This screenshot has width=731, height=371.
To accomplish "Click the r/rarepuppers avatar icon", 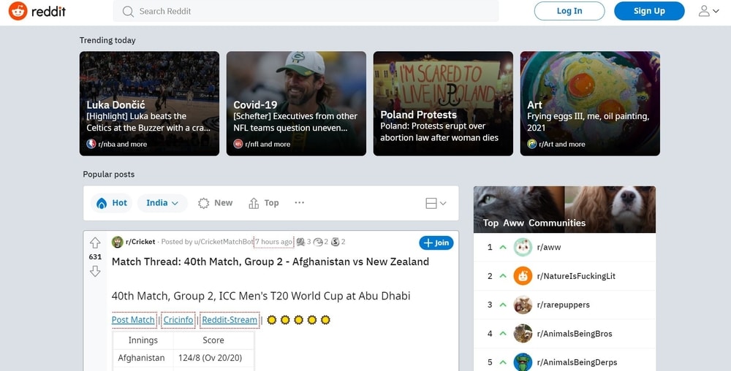I will 523,305.
